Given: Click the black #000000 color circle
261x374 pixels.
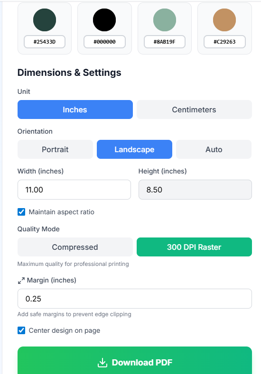Looking at the screenshot, I should click(104, 20).
